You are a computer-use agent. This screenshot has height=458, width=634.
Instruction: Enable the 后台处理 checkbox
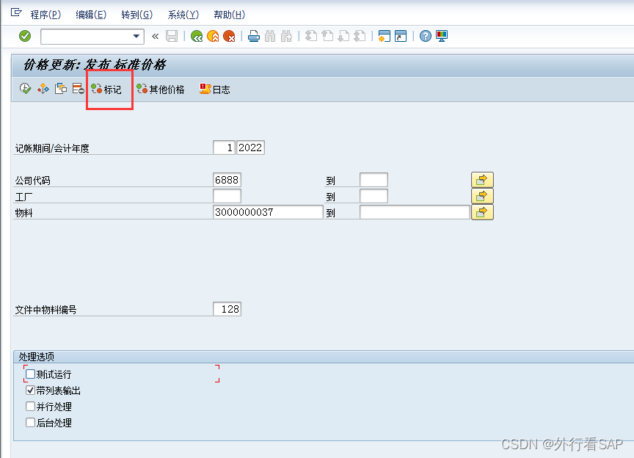(x=30, y=422)
